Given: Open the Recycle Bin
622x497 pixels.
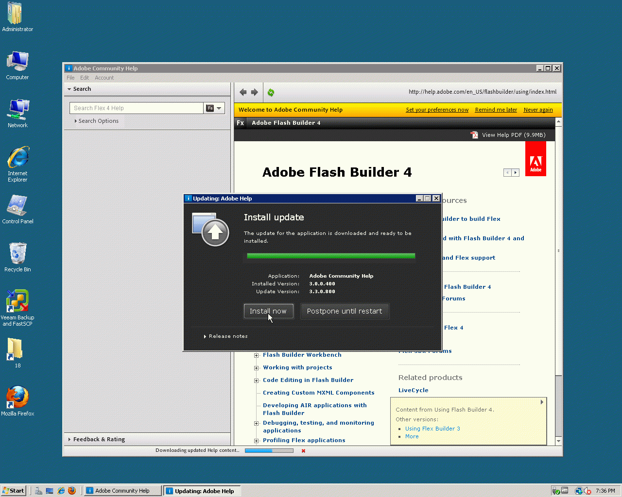Looking at the screenshot, I should (x=17, y=258).
